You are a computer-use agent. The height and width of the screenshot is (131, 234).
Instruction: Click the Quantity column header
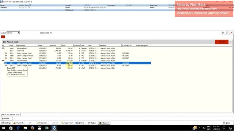click(77, 45)
